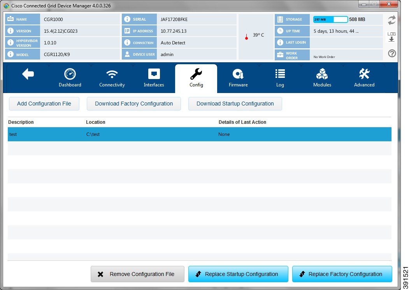Viewport: 409px width, 290px height.
Task: Click Remove Configuration File button
Action: (x=137, y=274)
